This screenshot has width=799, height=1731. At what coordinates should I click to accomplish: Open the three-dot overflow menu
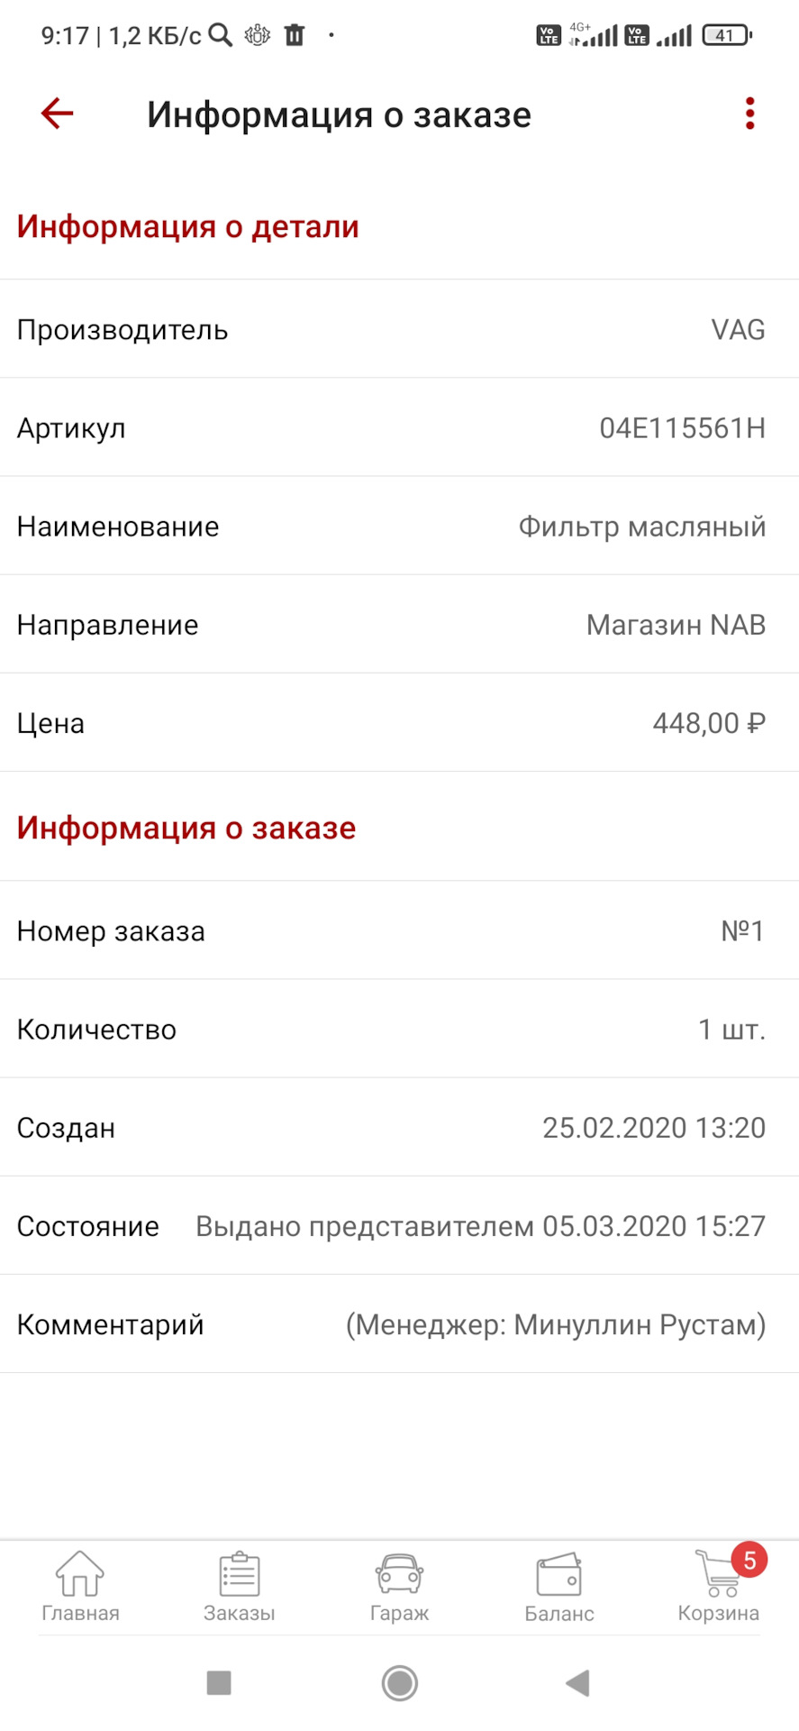point(749,114)
